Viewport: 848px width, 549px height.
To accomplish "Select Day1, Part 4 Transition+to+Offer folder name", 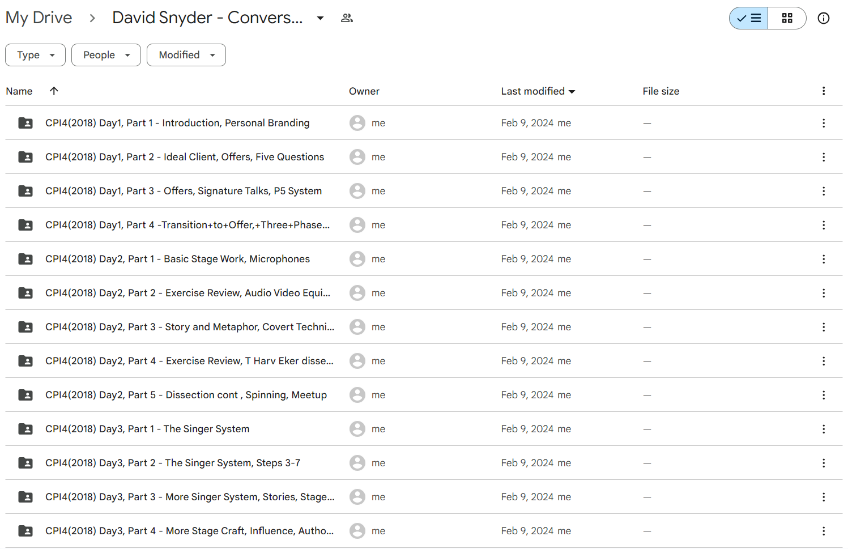I will pyautogui.click(x=188, y=225).
